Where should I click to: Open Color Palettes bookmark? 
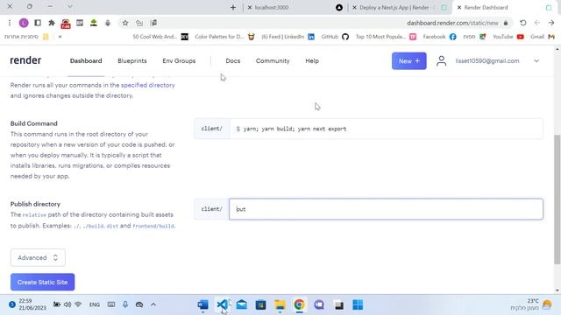224,37
